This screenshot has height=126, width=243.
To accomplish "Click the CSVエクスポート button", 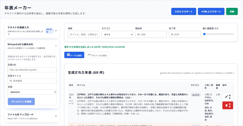I will point(184,11).
